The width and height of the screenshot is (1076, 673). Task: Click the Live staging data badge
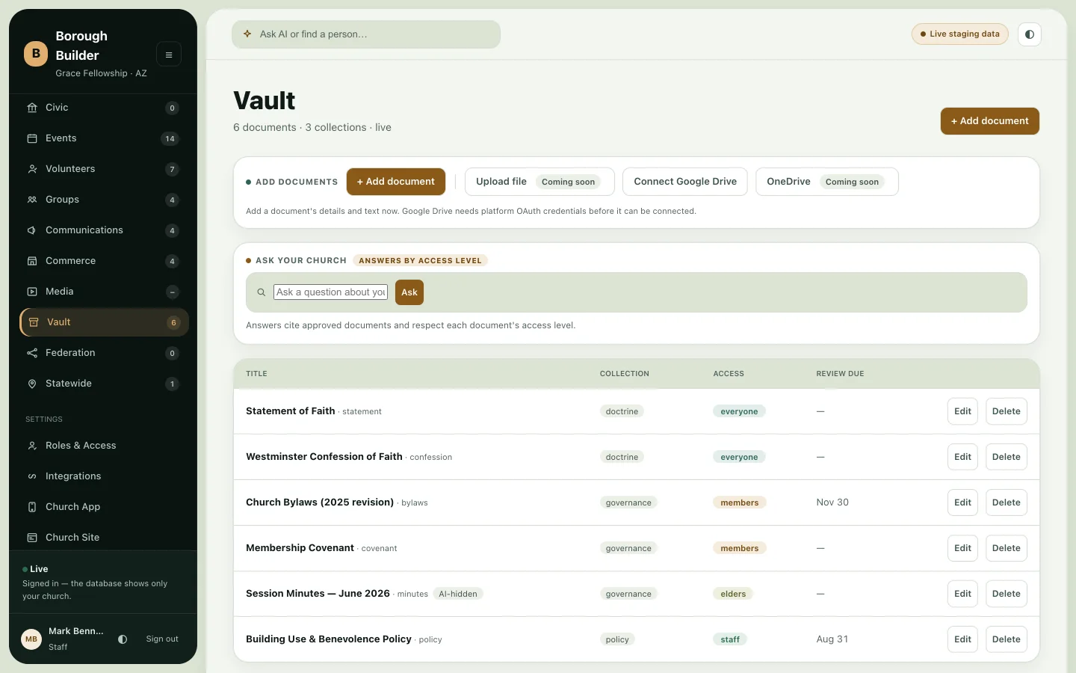pyautogui.click(x=960, y=34)
